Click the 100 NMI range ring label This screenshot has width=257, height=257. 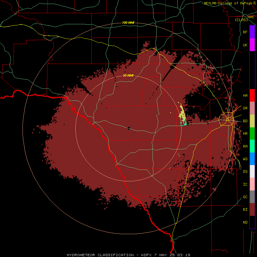tap(128, 23)
